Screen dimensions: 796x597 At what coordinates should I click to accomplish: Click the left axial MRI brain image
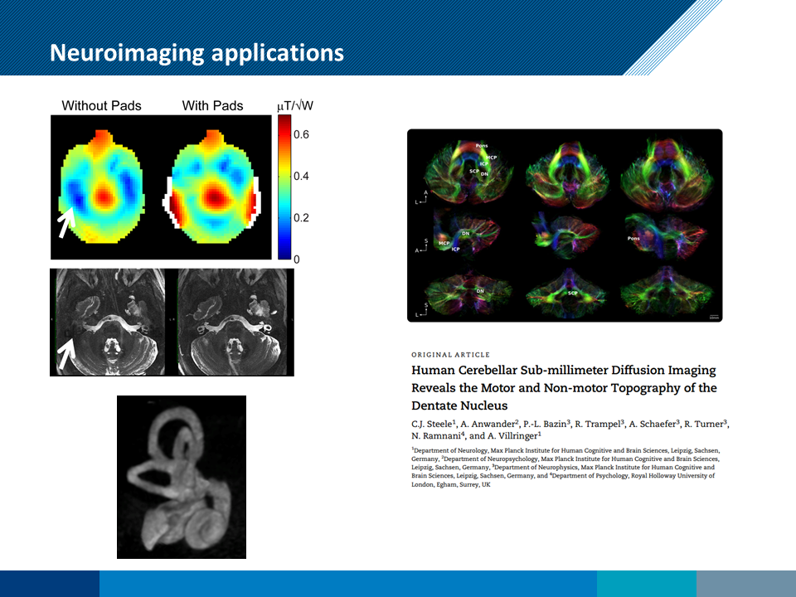109,322
